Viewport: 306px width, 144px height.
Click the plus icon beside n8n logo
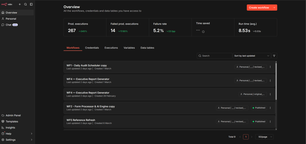pos(20,4)
